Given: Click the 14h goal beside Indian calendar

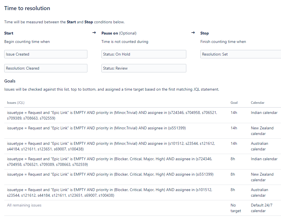Looking at the screenshot, I should [x=234, y=113].
